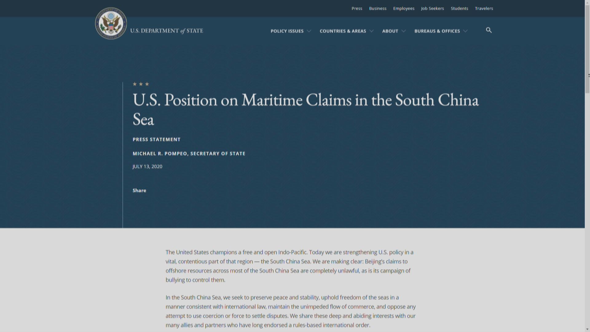Open the search magnifier icon
590x332 pixels.
(489, 30)
